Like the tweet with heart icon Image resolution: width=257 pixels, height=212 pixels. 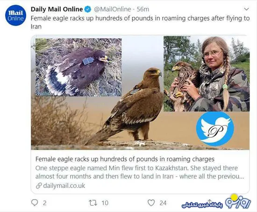pyautogui.click(x=151, y=203)
